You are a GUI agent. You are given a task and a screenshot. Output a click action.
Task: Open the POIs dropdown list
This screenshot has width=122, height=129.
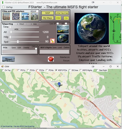(20, 52)
